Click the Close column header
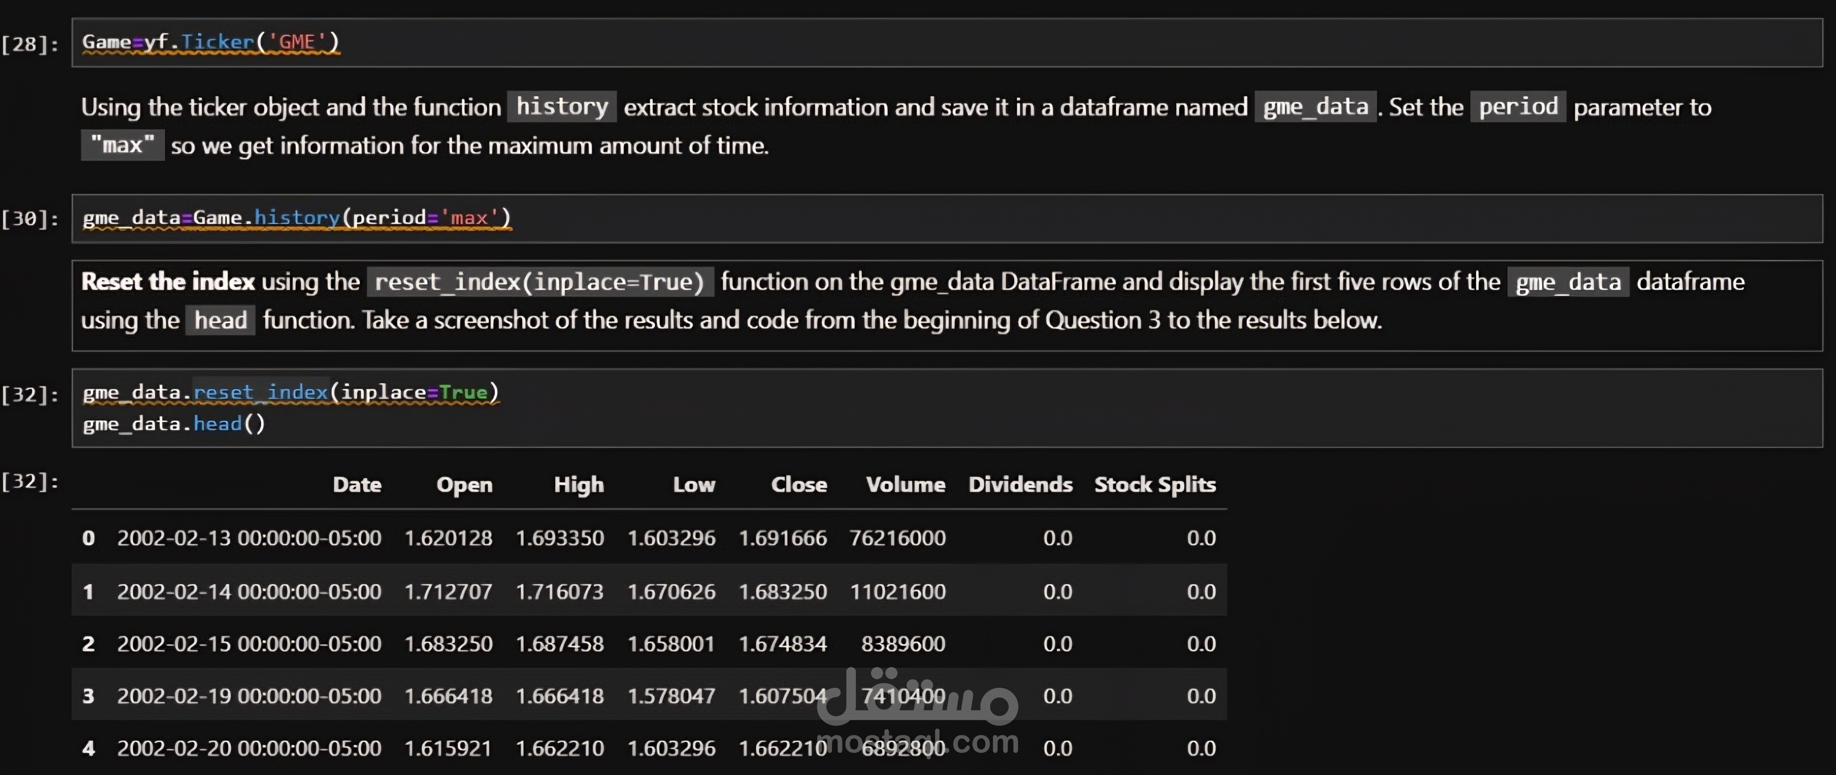Image resolution: width=1836 pixels, height=775 pixels. (799, 485)
